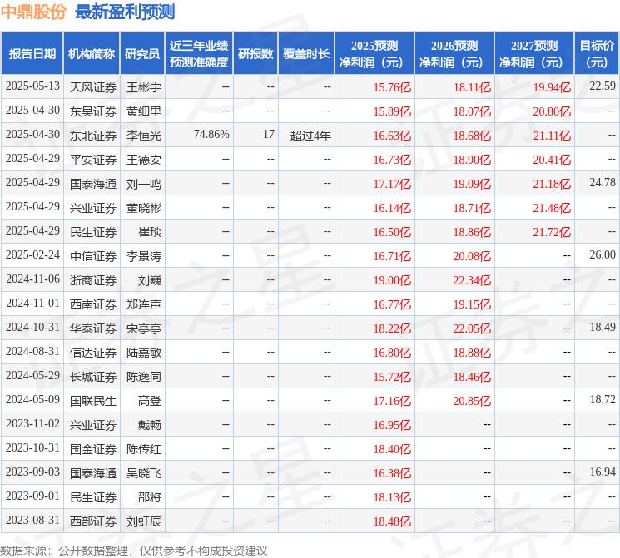Click 东北证券 institution name
The height and width of the screenshot is (558, 620).
pos(93,136)
